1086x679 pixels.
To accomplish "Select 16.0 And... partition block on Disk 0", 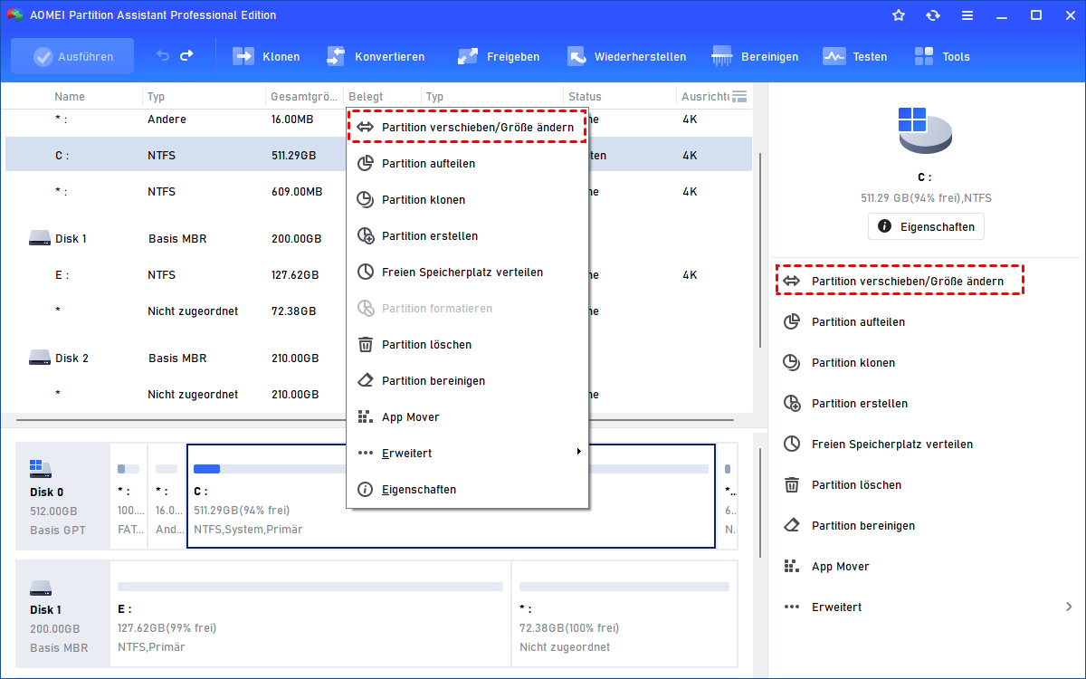I will click(167, 496).
